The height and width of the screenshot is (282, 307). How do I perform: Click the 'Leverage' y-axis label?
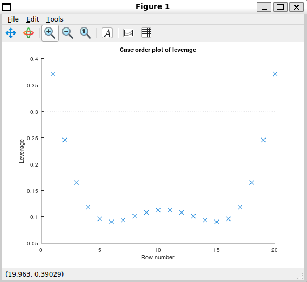coord(22,151)
